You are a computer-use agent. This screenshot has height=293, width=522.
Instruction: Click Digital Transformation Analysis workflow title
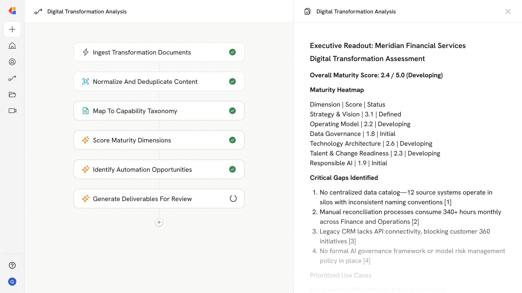point(87,11)
